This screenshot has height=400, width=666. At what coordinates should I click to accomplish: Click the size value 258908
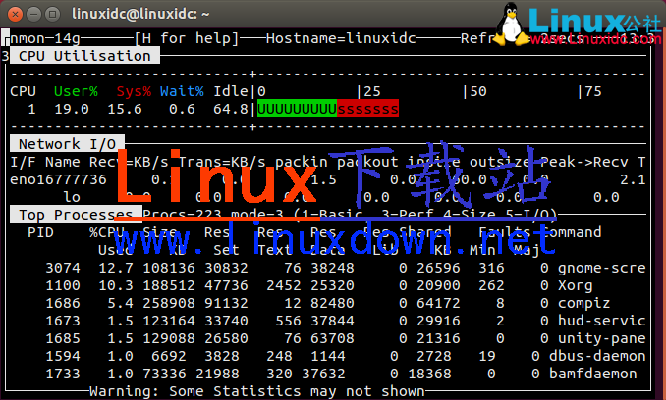click(x=169, y=303)
